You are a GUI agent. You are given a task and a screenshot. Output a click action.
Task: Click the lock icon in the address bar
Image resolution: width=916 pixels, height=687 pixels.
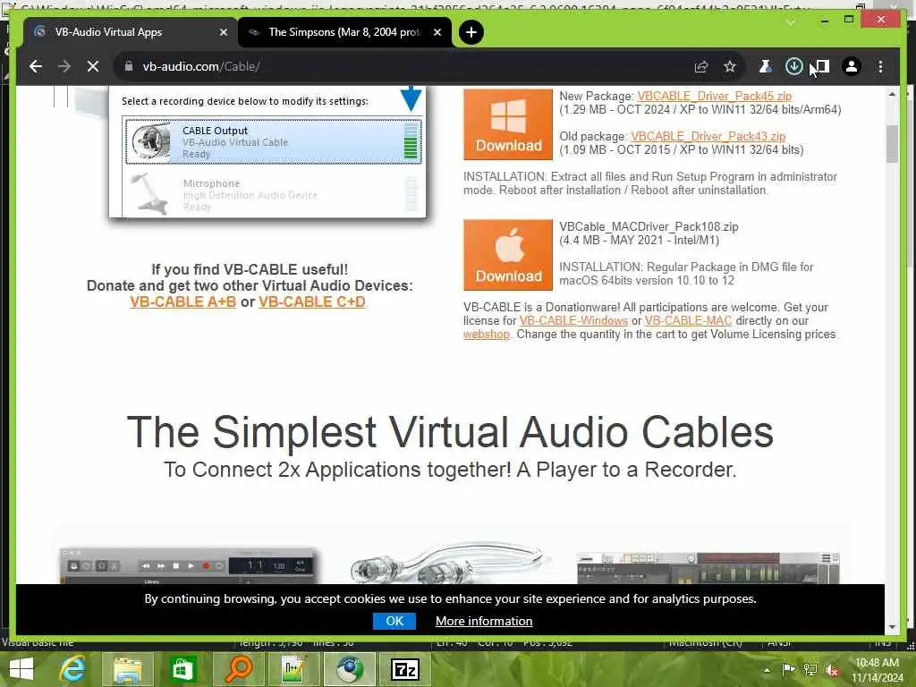(x=129, y=66)
